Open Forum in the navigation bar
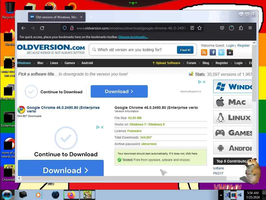The image size is (266, 200). (x=191, y=63)
